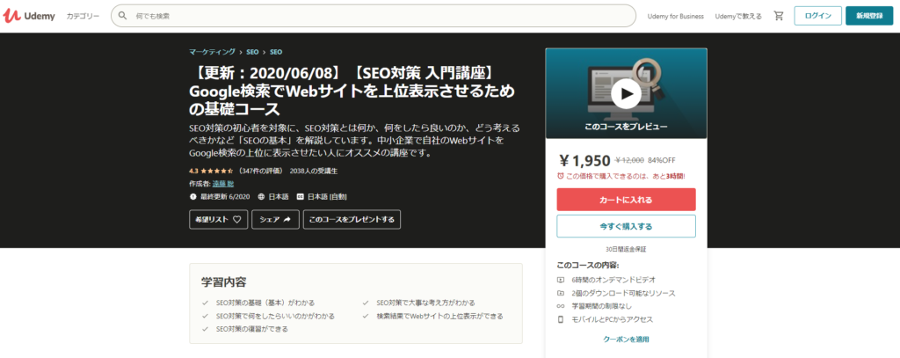
Task: Click 検索結果でWebサイトの上位表示ができる item
Action: pyautogui.click(x=439, y=316)
